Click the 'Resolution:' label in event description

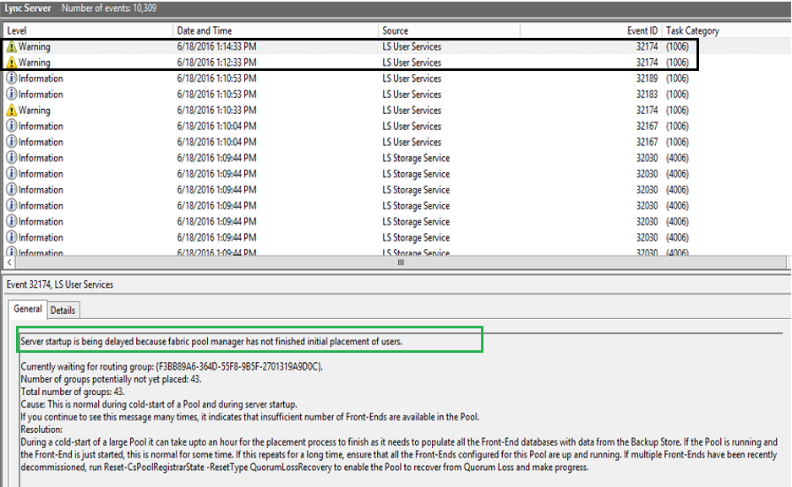41,430
